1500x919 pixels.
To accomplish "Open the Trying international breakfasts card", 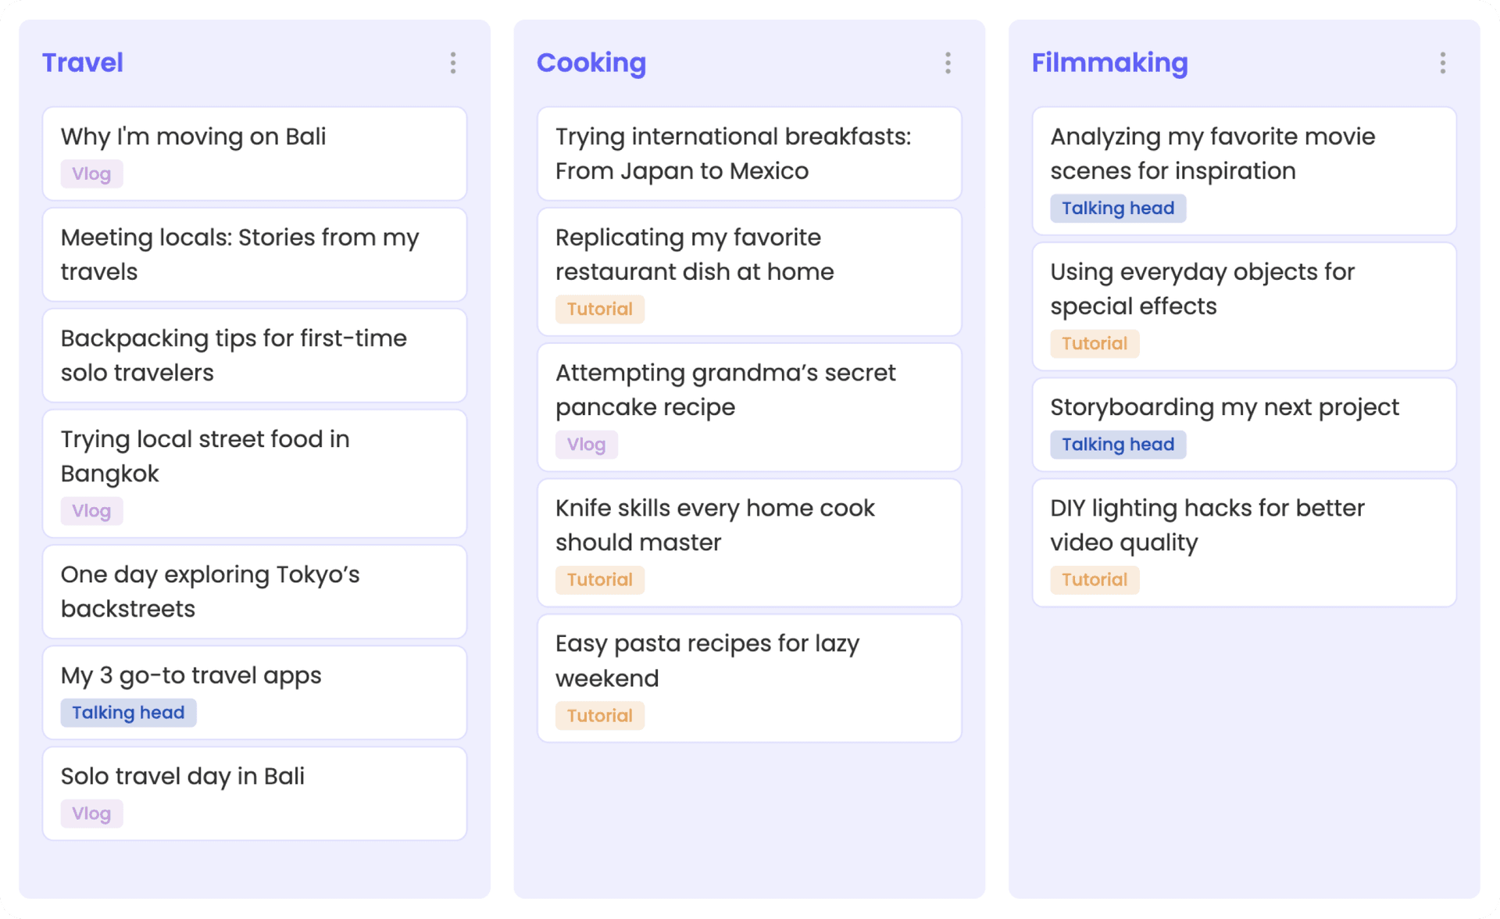I will point(748,153).
